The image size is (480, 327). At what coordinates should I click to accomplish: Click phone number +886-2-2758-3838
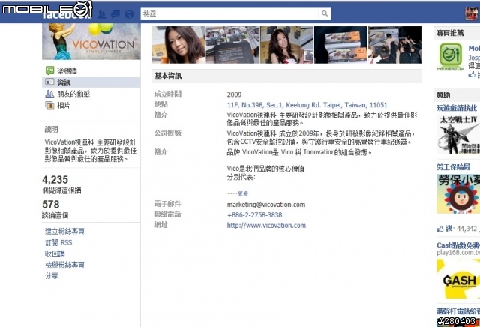point(254,215)
